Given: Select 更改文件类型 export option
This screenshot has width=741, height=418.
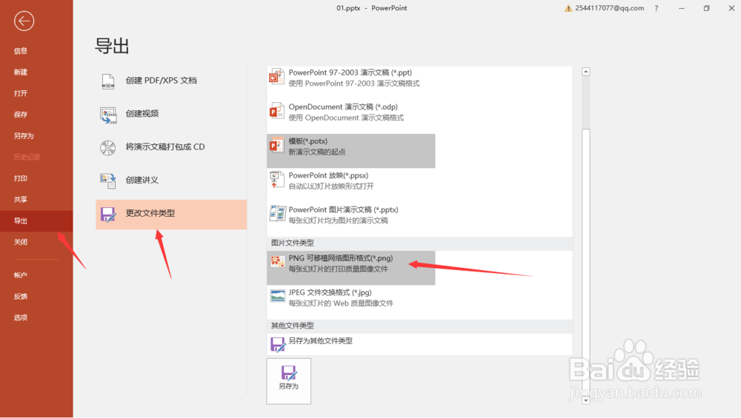Looking at the screenshot, I should click(171, 215).
